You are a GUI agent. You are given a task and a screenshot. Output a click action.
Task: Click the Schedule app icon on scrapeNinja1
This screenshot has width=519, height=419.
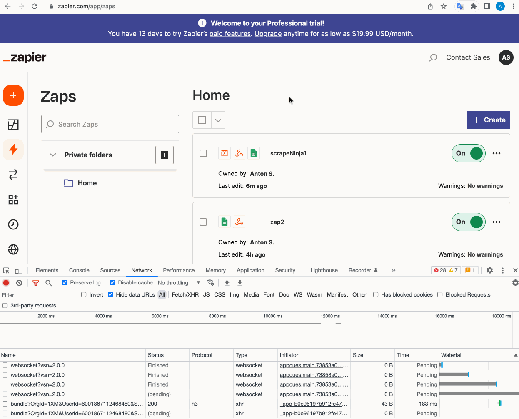[x=225, y=153]
